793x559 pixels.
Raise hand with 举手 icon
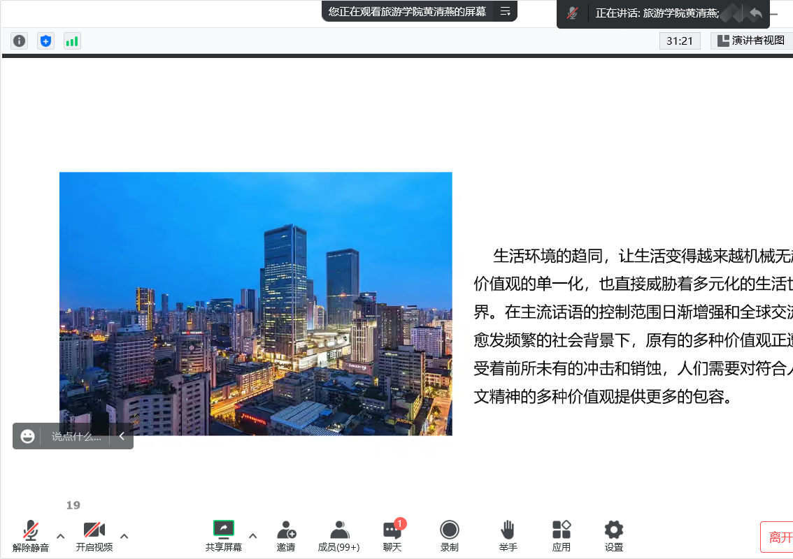(508, 535)
